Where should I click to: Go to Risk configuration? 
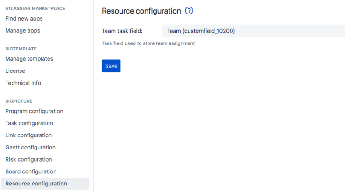pos(28,160)
